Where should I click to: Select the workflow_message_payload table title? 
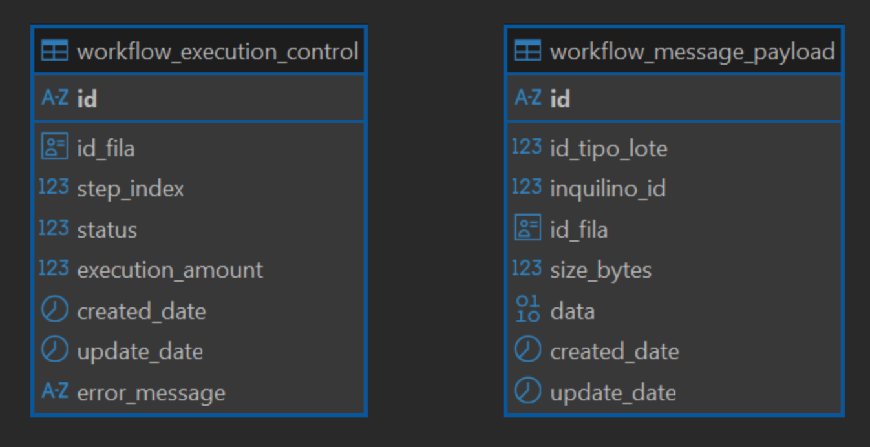click(692, 52)
